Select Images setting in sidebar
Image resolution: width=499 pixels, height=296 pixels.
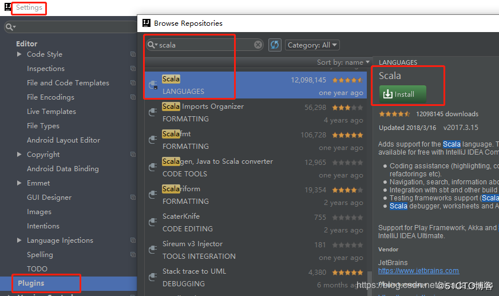click(39, 212)
